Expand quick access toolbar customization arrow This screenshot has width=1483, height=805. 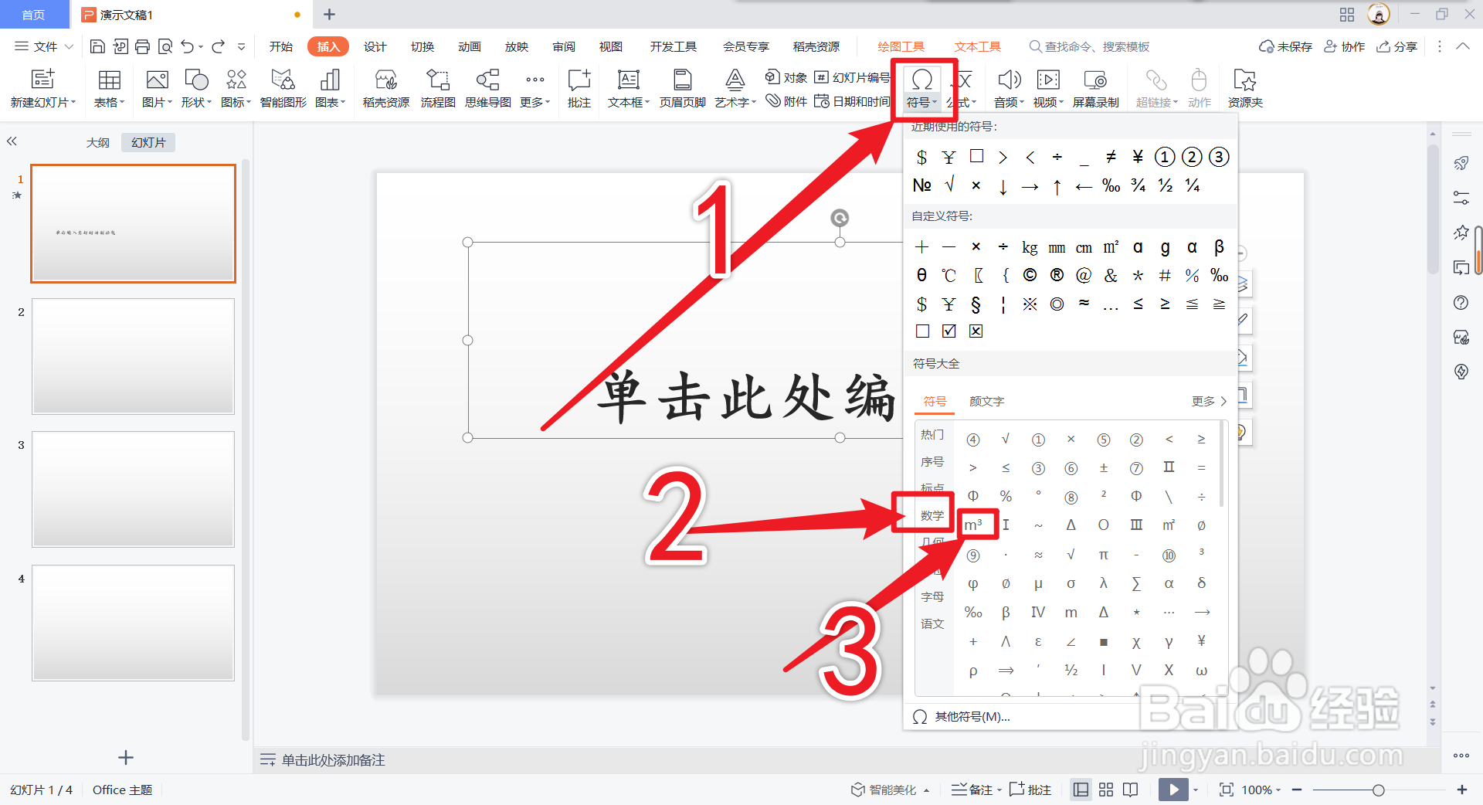click(x=242, y=47)
